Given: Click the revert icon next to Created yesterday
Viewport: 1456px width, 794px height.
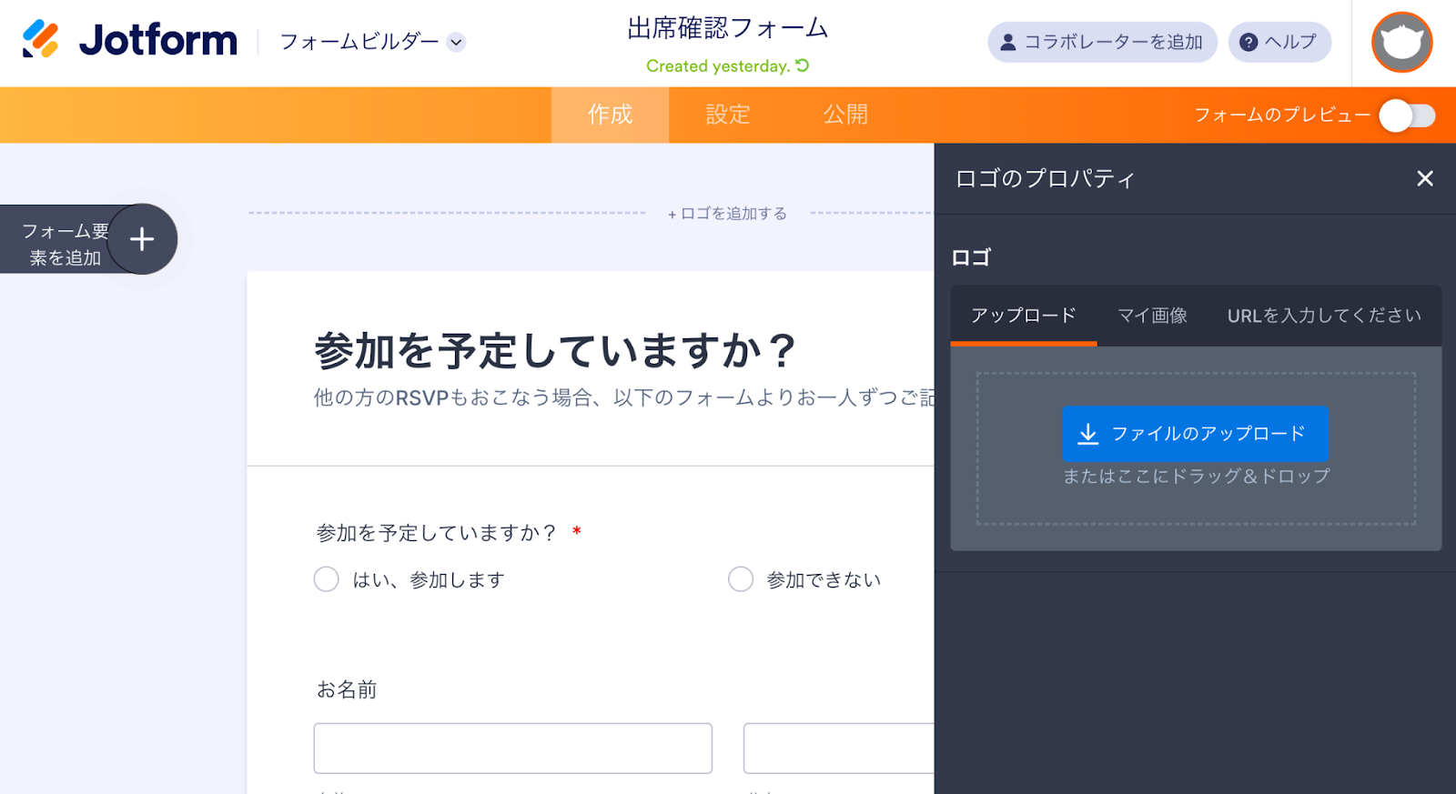Looking at the screenshot, I should (x=802, y=65).
